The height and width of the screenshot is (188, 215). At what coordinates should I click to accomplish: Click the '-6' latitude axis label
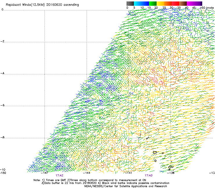click(2, 105)
